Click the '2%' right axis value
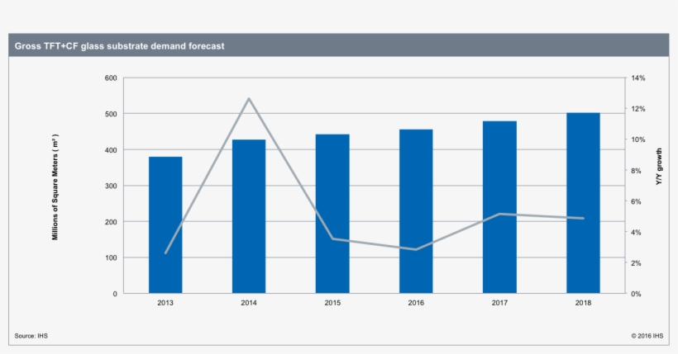 pyautogui.click(x=636, y=263)
